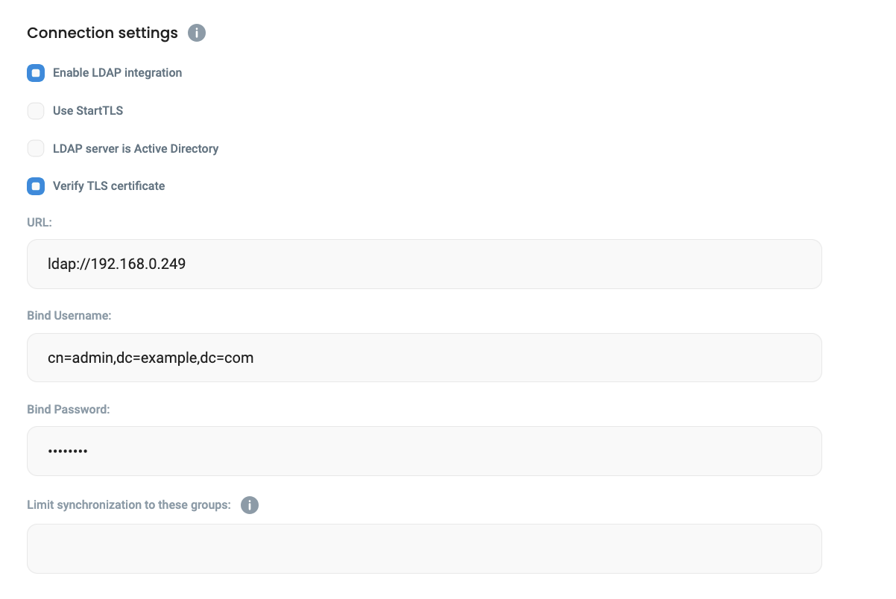Viewport: 896px width, 599px height.
Task: Click the "Bind Password:" field label
Action: (x=68, y=409)
